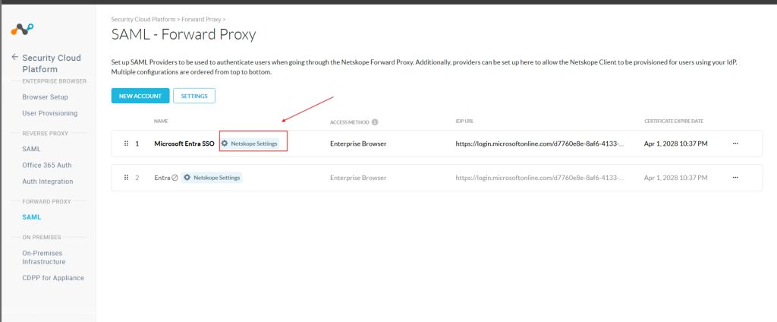Open the access method info icon

pos(375,122)
